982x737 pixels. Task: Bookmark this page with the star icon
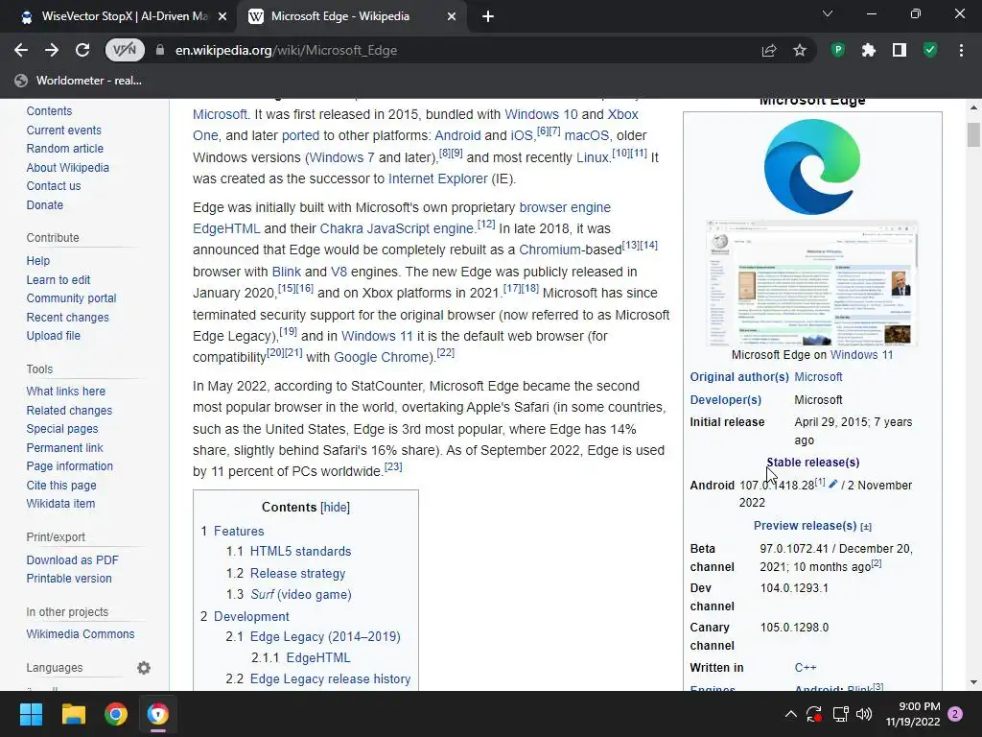800,50
